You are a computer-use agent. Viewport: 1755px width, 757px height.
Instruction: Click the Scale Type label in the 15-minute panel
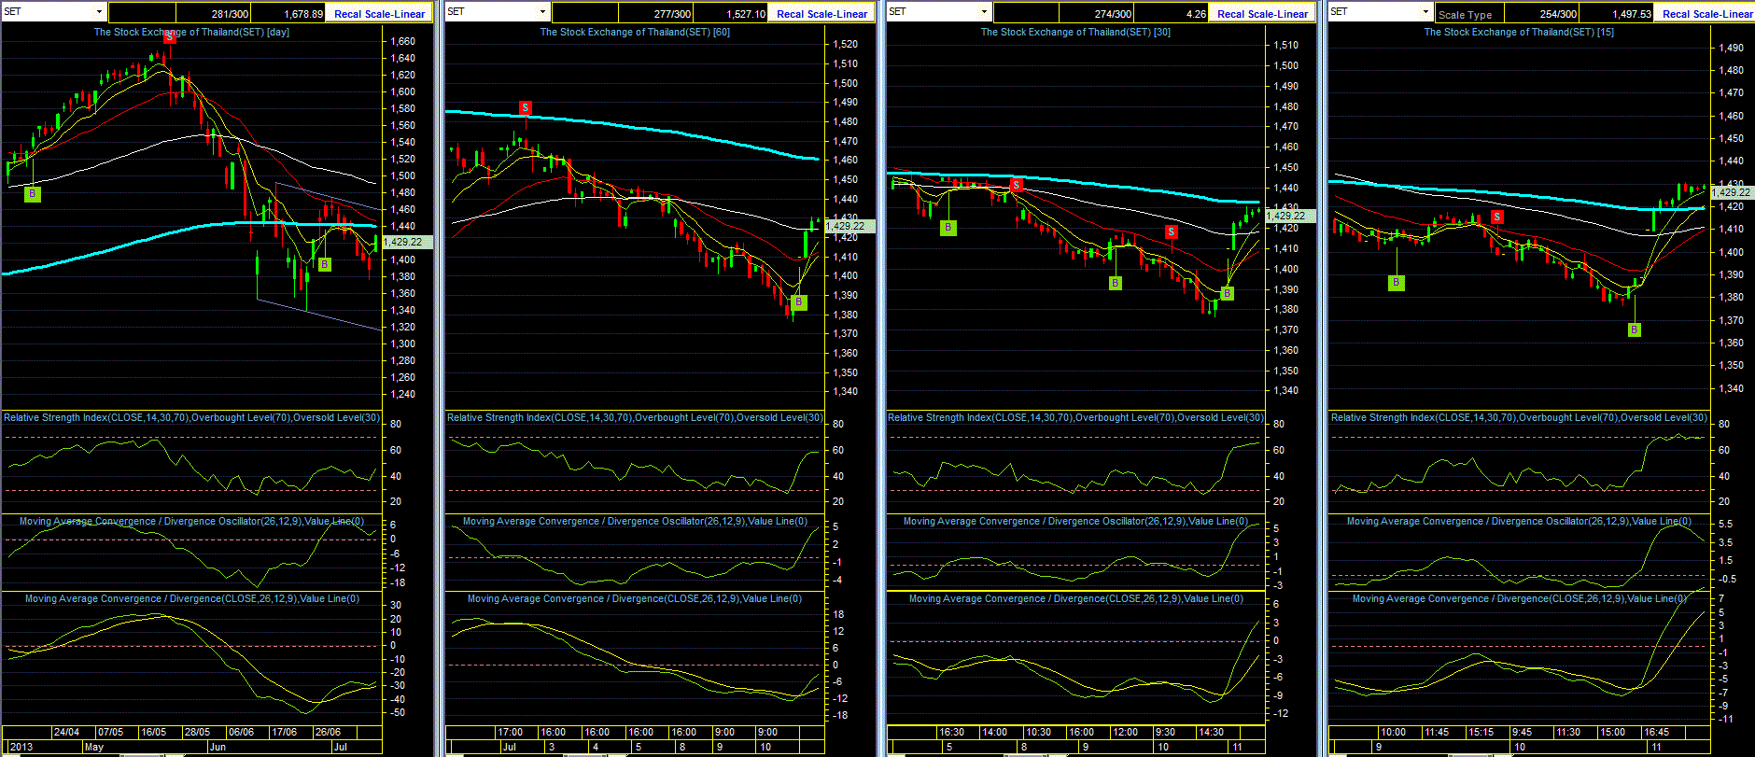(x=1466, y=15)
